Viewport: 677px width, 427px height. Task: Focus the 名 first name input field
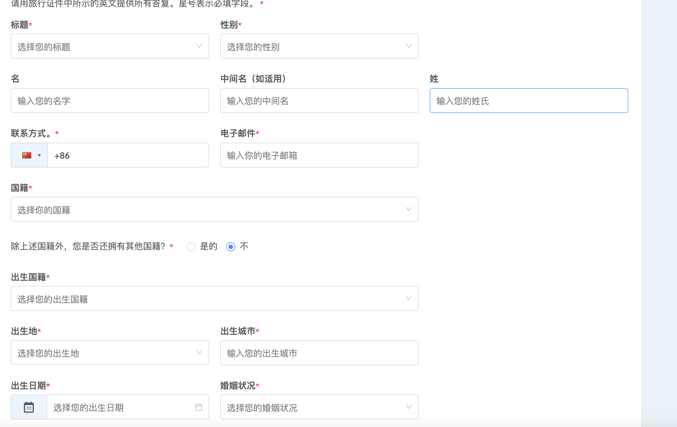point(110,101)
